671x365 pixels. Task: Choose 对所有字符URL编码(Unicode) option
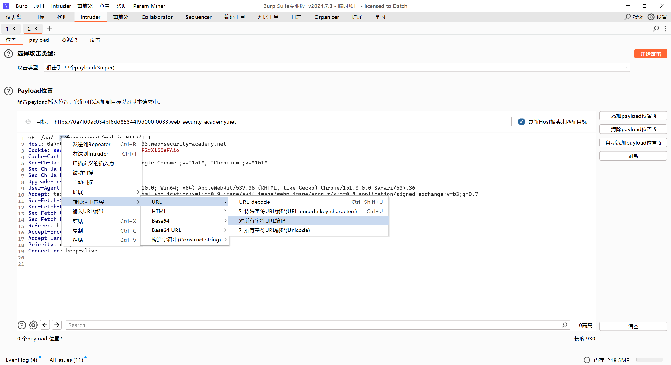click(x=308, y=230)
